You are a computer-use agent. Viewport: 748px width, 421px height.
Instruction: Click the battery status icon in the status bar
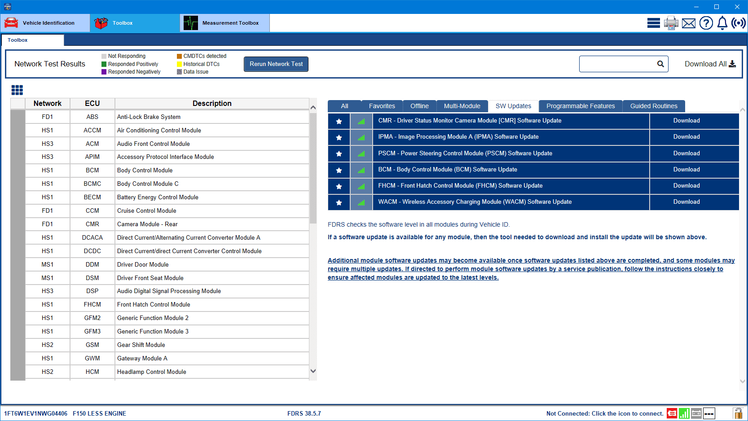696,413
